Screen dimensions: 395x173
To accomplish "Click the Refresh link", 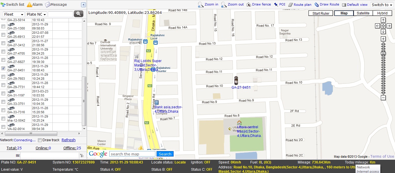I will pyautogui.click(x=68, y=140).
